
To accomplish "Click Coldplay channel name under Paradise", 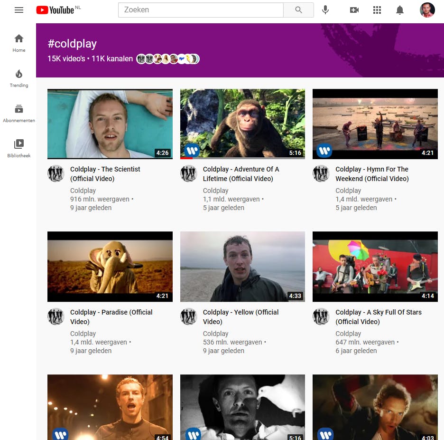I will 83,334.
